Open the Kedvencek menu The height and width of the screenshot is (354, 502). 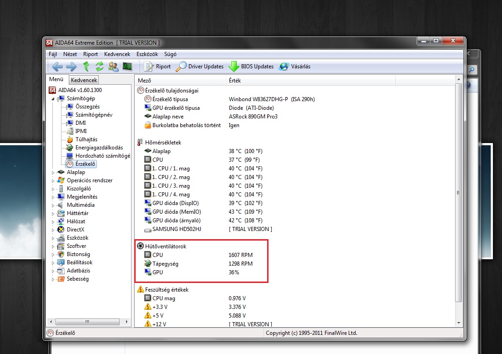(117, 54)
